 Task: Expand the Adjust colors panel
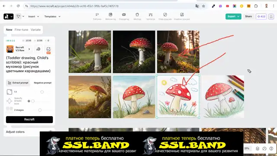[29, 132]
